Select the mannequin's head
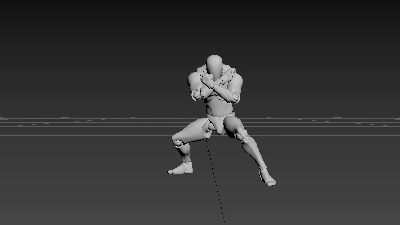Viewport: 400px width, 225px height. click(x=214, y=67)
